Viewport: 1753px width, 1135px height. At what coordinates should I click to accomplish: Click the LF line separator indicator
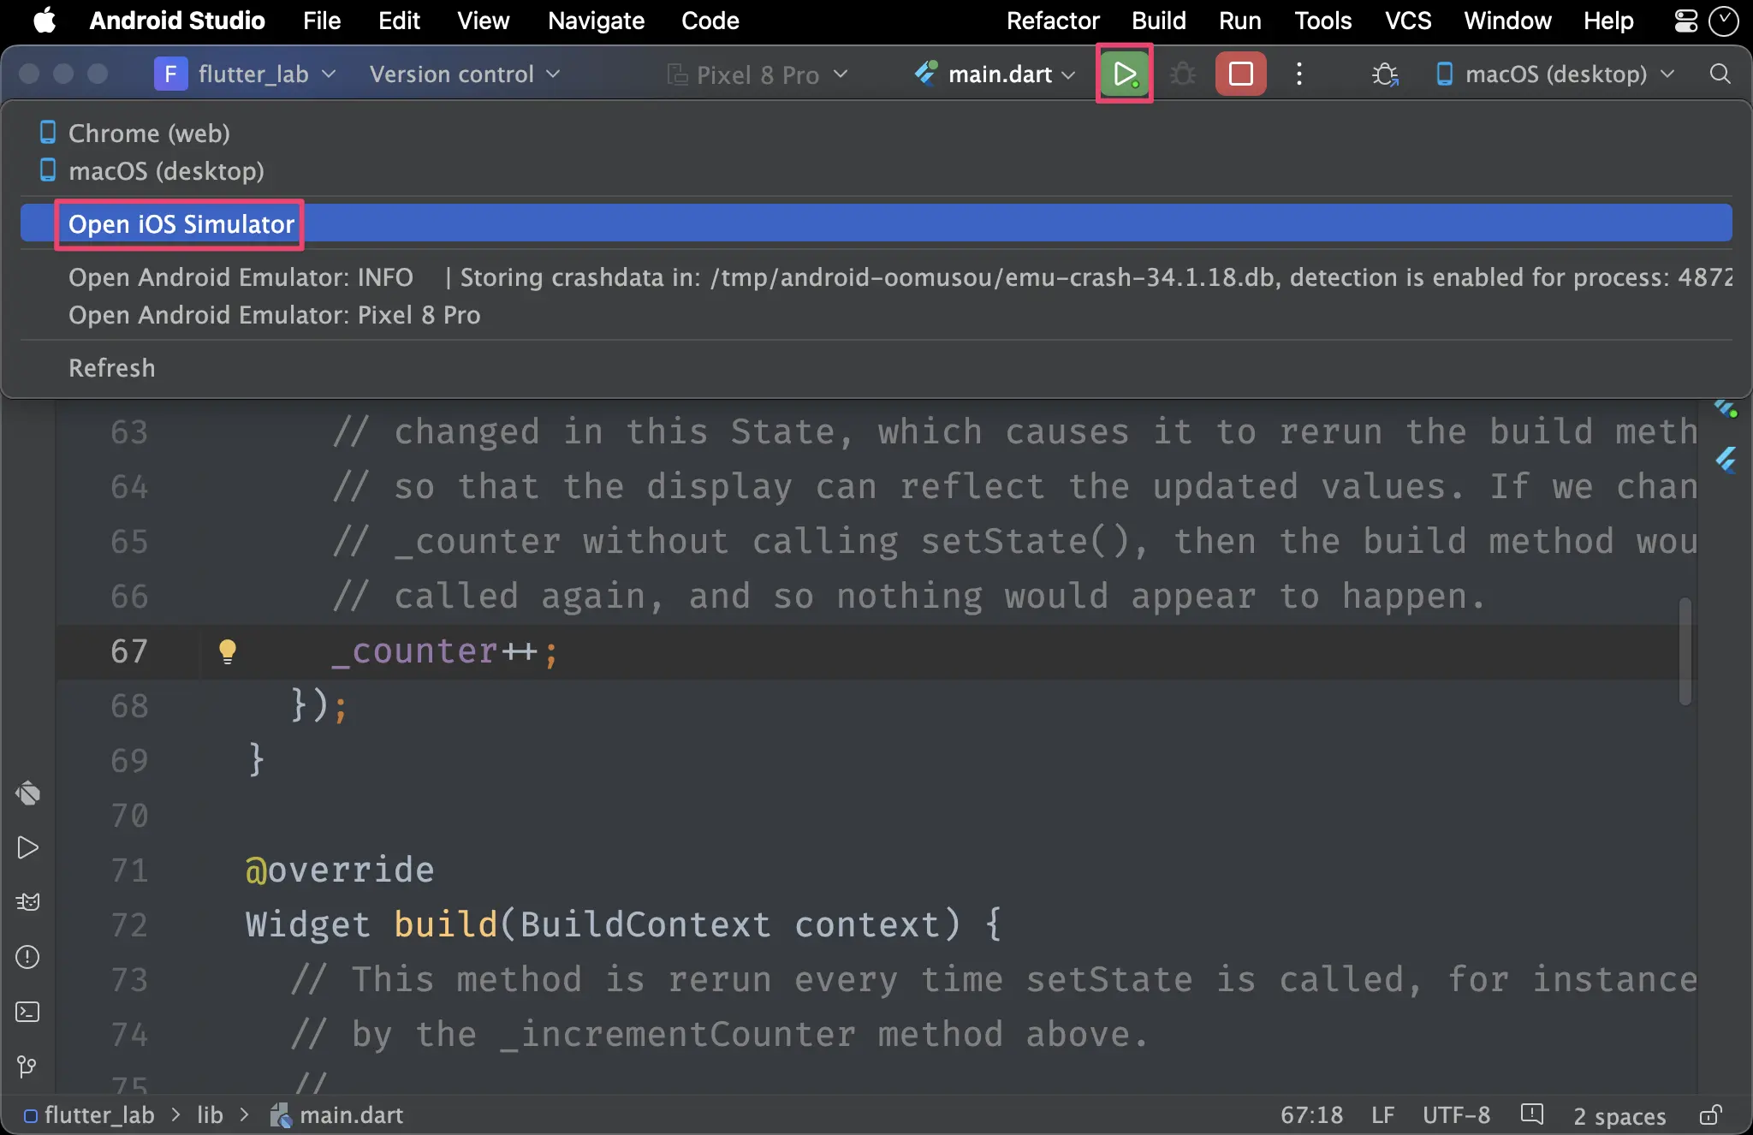[x=1382, y=1114]
